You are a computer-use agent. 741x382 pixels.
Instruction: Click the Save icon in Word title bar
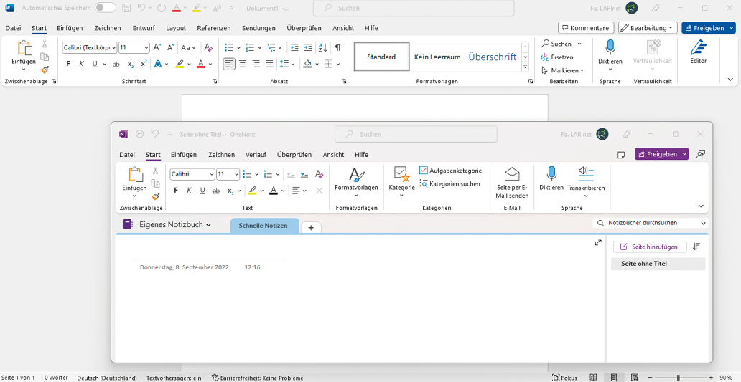coord(126,8)
